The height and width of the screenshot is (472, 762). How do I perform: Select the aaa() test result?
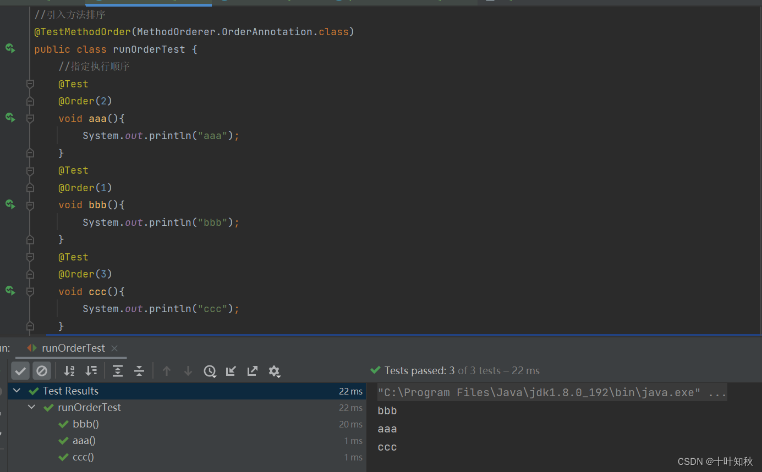187,441
